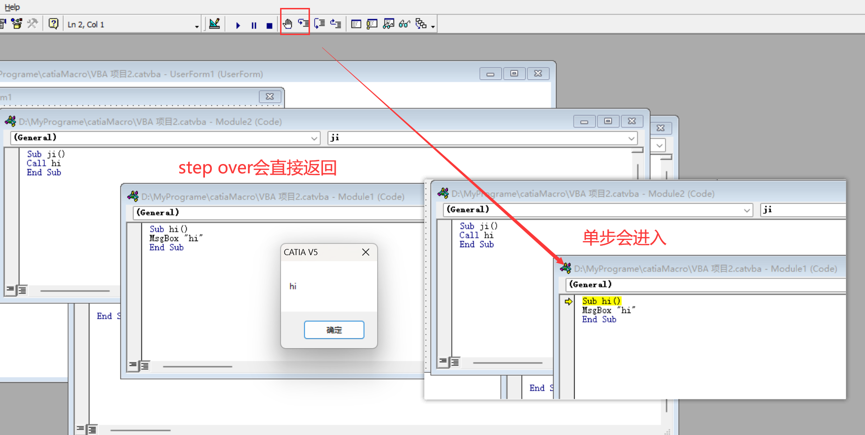
Task: Toggle Procedure View in Module2 near '单步会进入'
Action: (443, 362)
